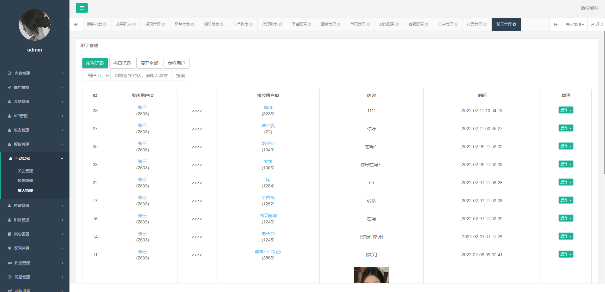Click the 清空缓存 link
The width and height of the screenshot is (605, 292).
coord(590,8)
